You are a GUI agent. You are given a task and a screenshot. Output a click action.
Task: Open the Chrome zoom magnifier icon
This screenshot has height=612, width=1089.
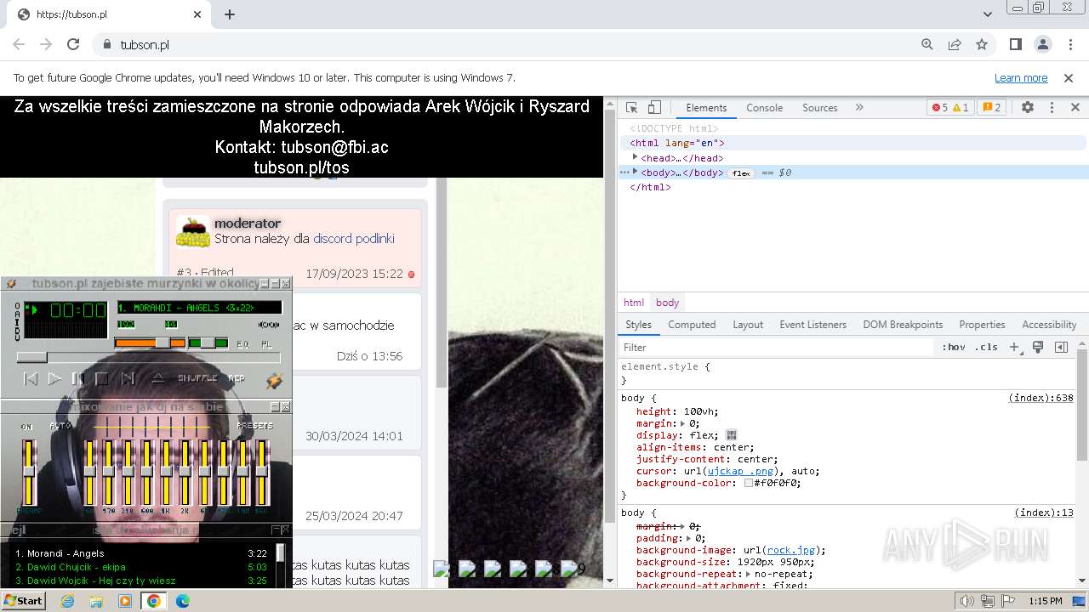[x=927, y=44]
